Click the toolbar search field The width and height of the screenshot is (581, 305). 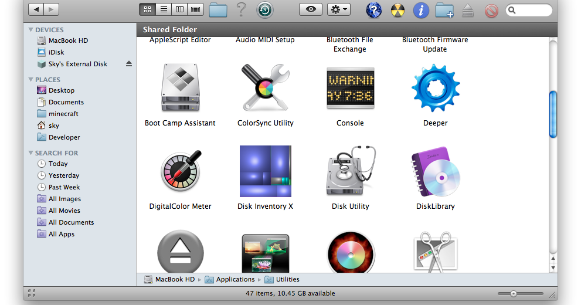(x=529, y=10)
